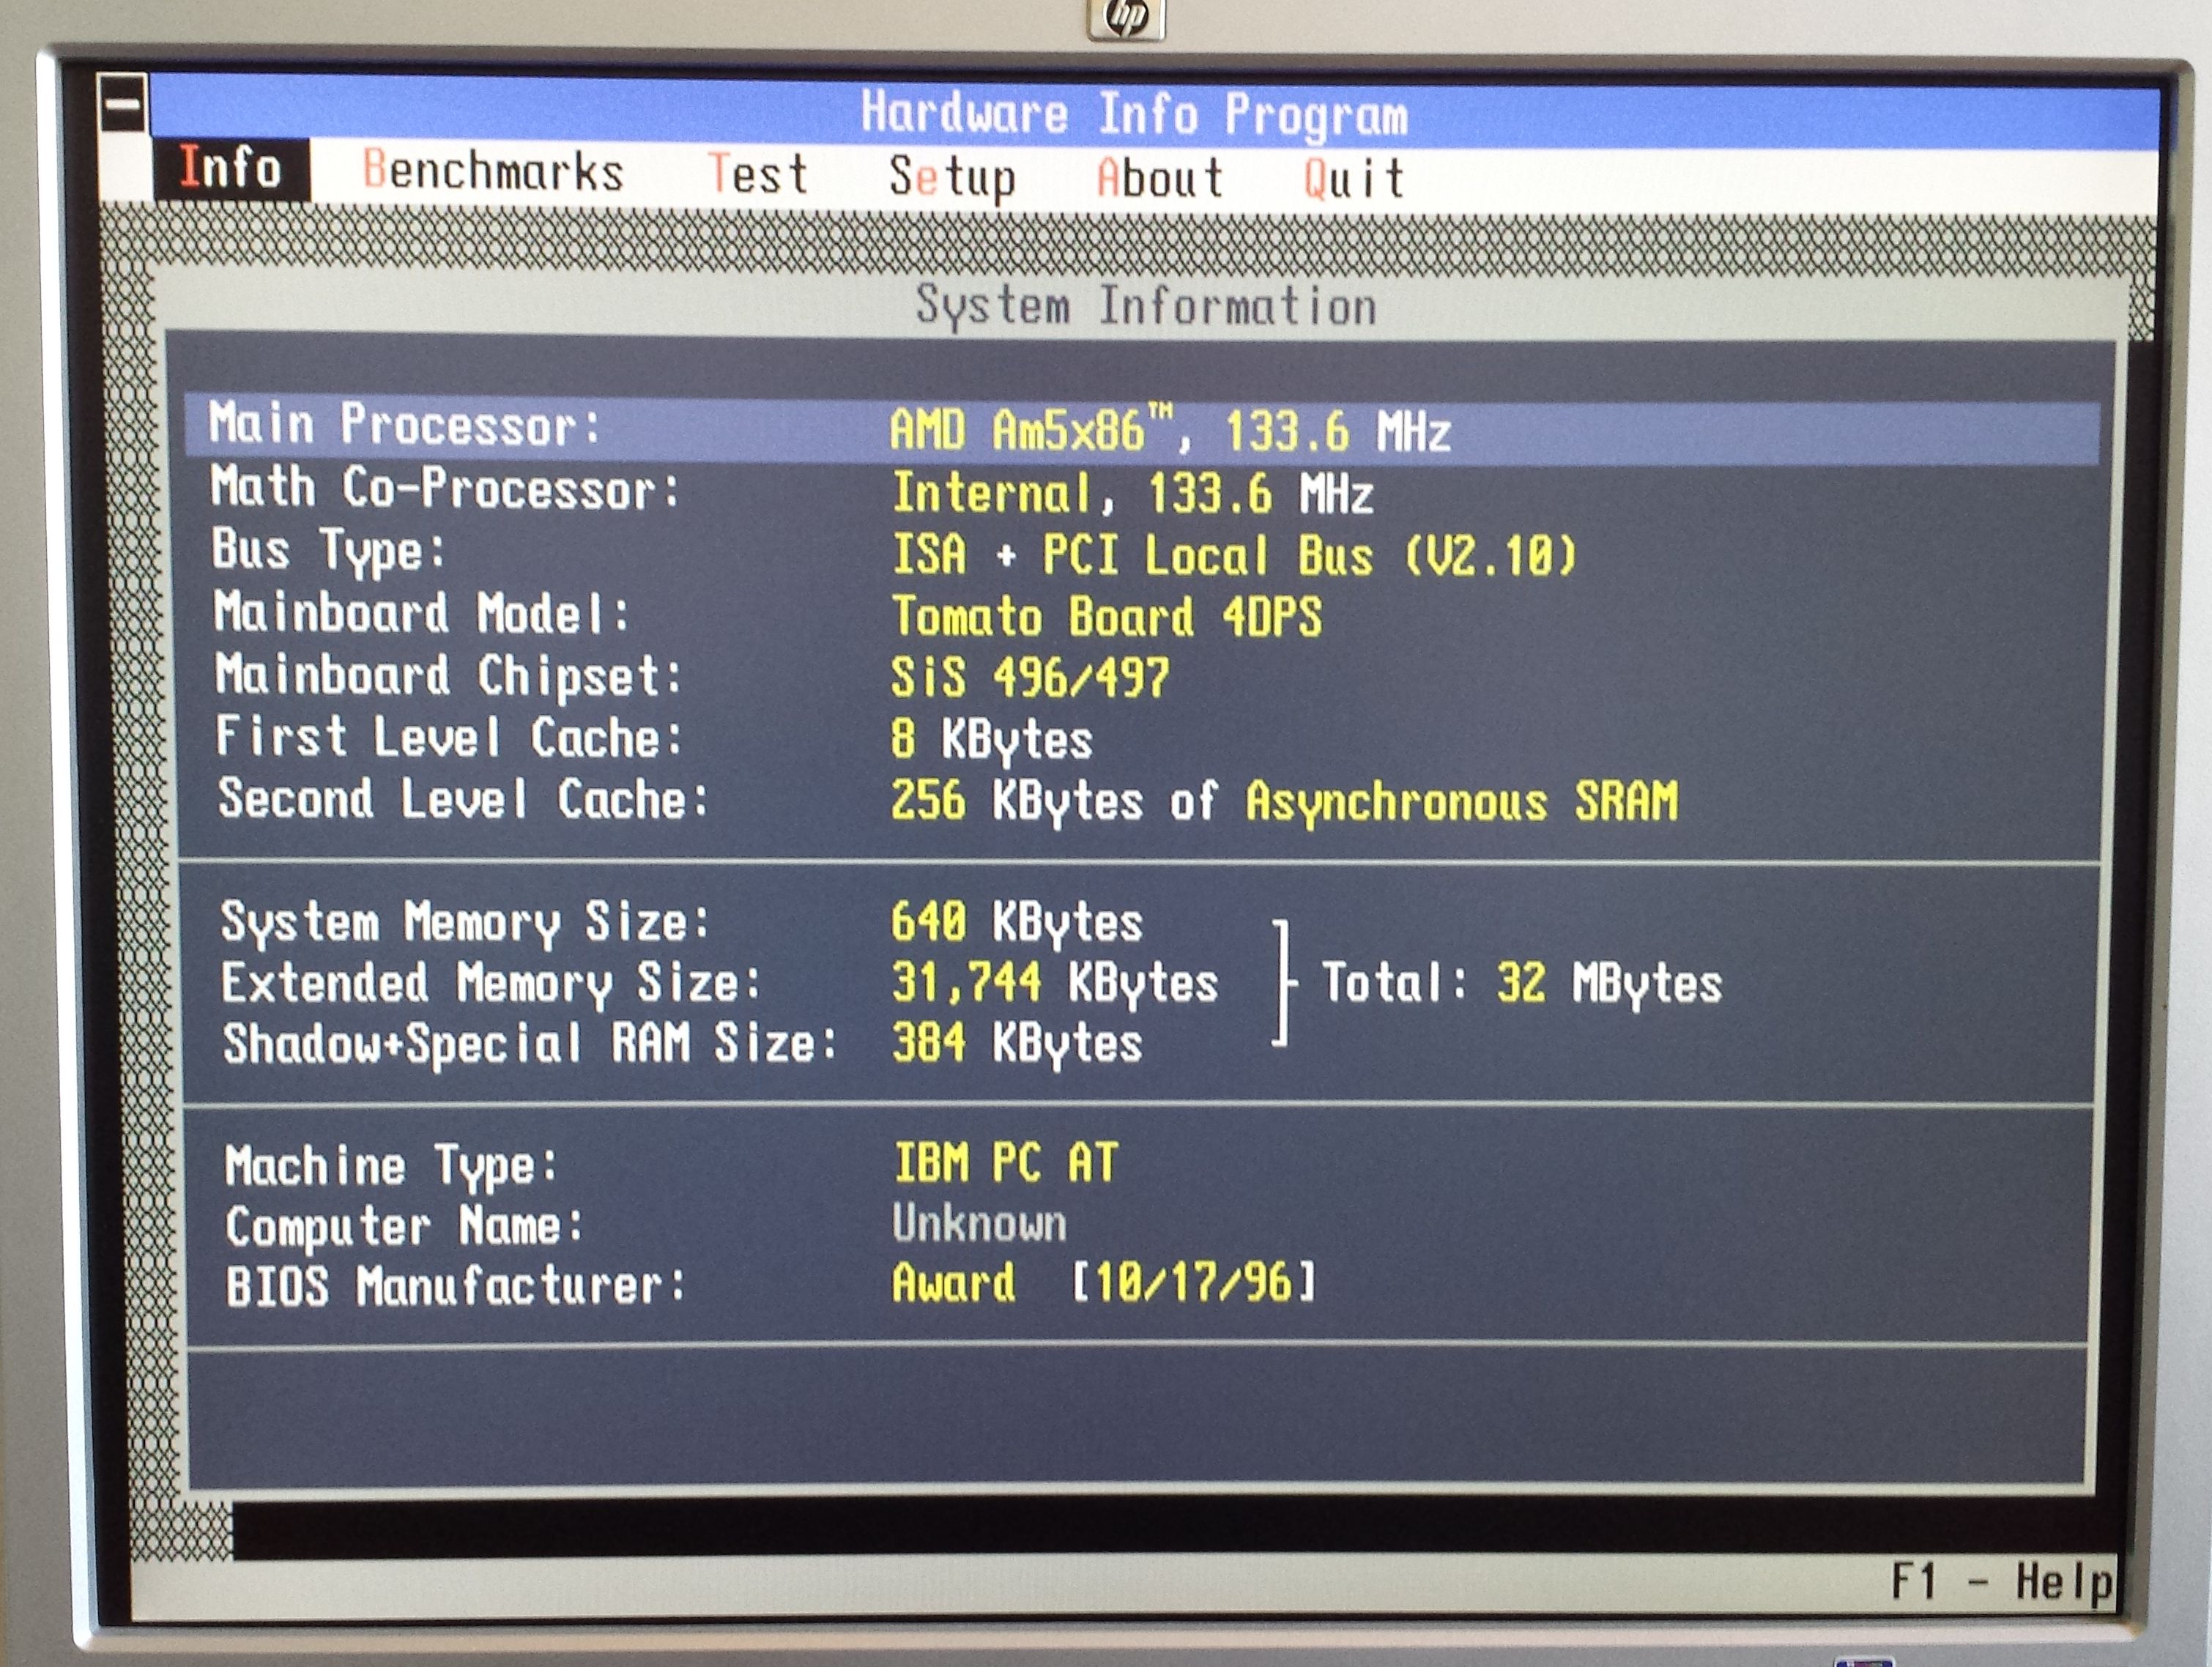Screen dimensions: 2212x1667
Task: Open the Test menu
Action: (x=757, y=174)
